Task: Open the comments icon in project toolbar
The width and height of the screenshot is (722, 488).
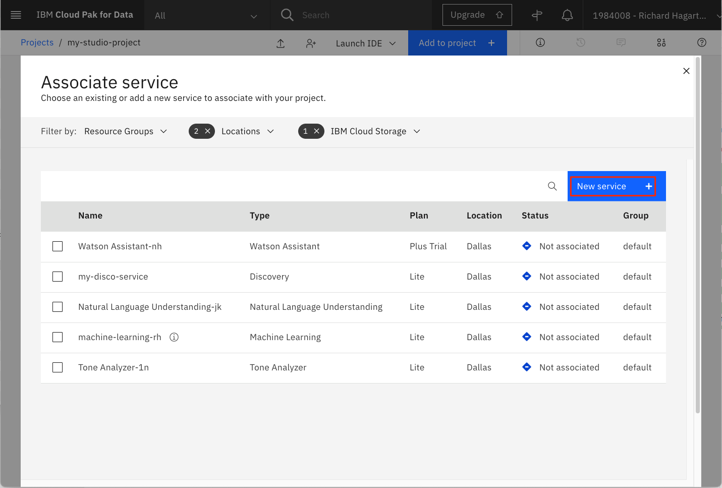Action: click(621, 42)
